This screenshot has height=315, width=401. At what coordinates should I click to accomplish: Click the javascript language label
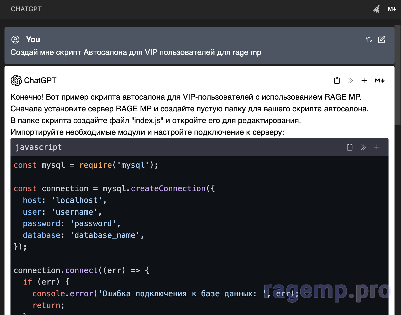click(39, 147)
